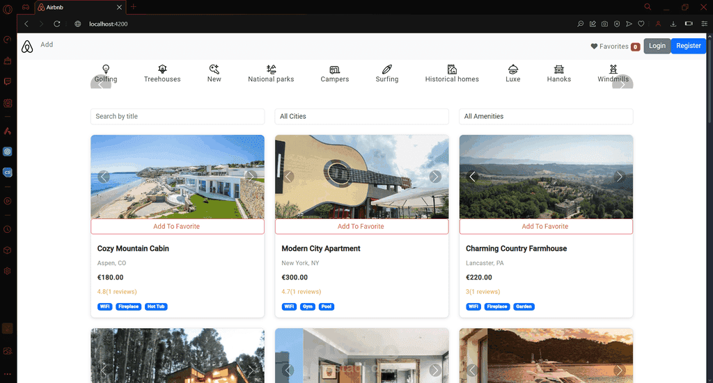Show next photo of Cozy Mountain Cabin
Viewport: 713px width, 383px height.
251,177
